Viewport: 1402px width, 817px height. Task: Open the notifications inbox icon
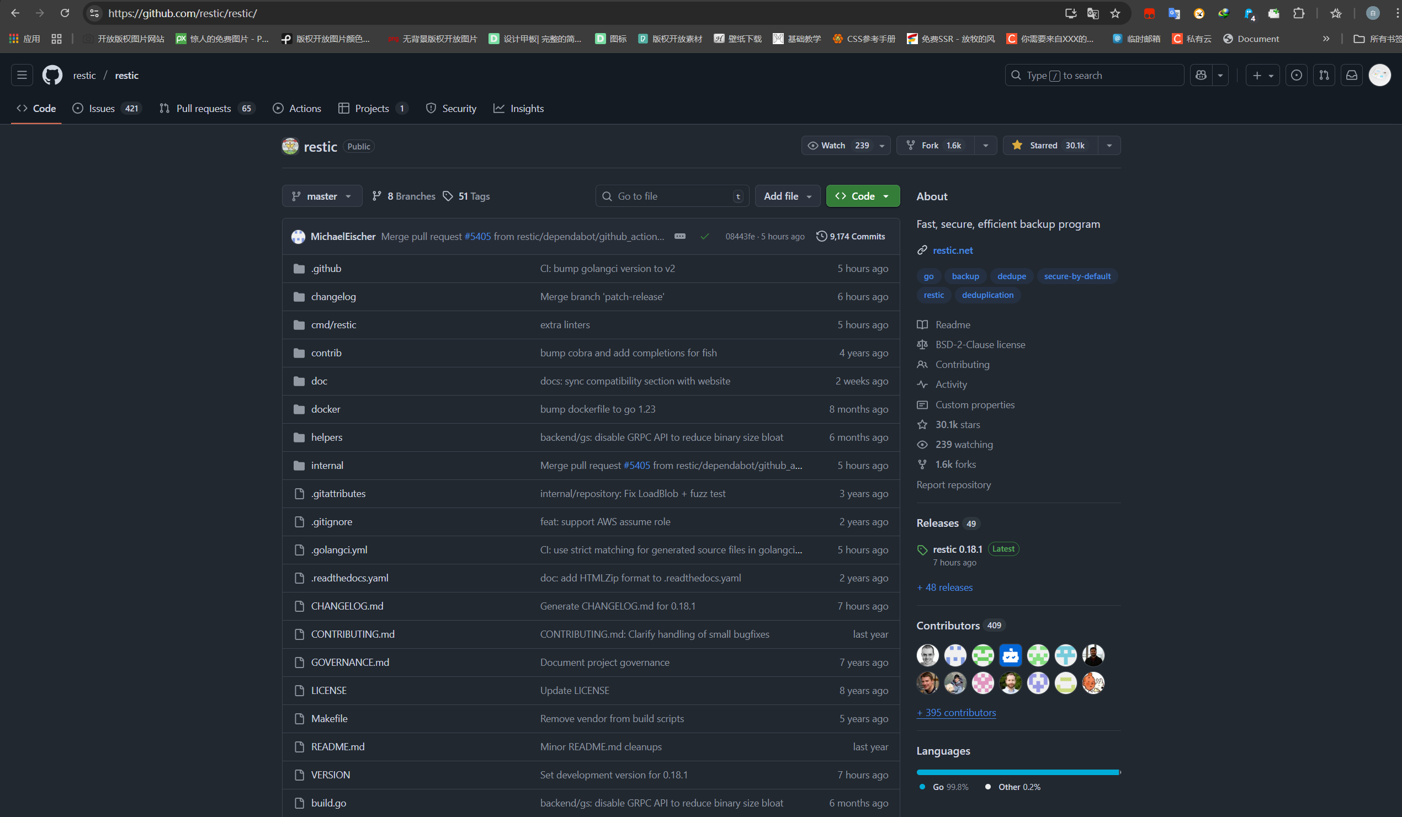pyautogui.click(x=1351, y=75)
